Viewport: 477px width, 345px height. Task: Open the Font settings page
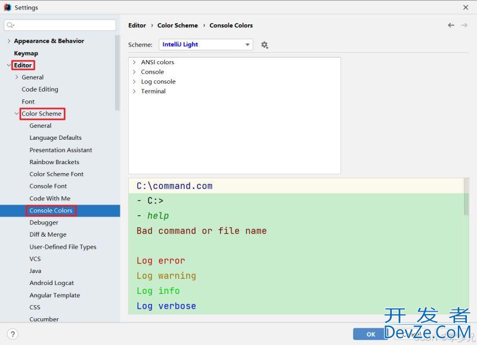tap(28, 102)
